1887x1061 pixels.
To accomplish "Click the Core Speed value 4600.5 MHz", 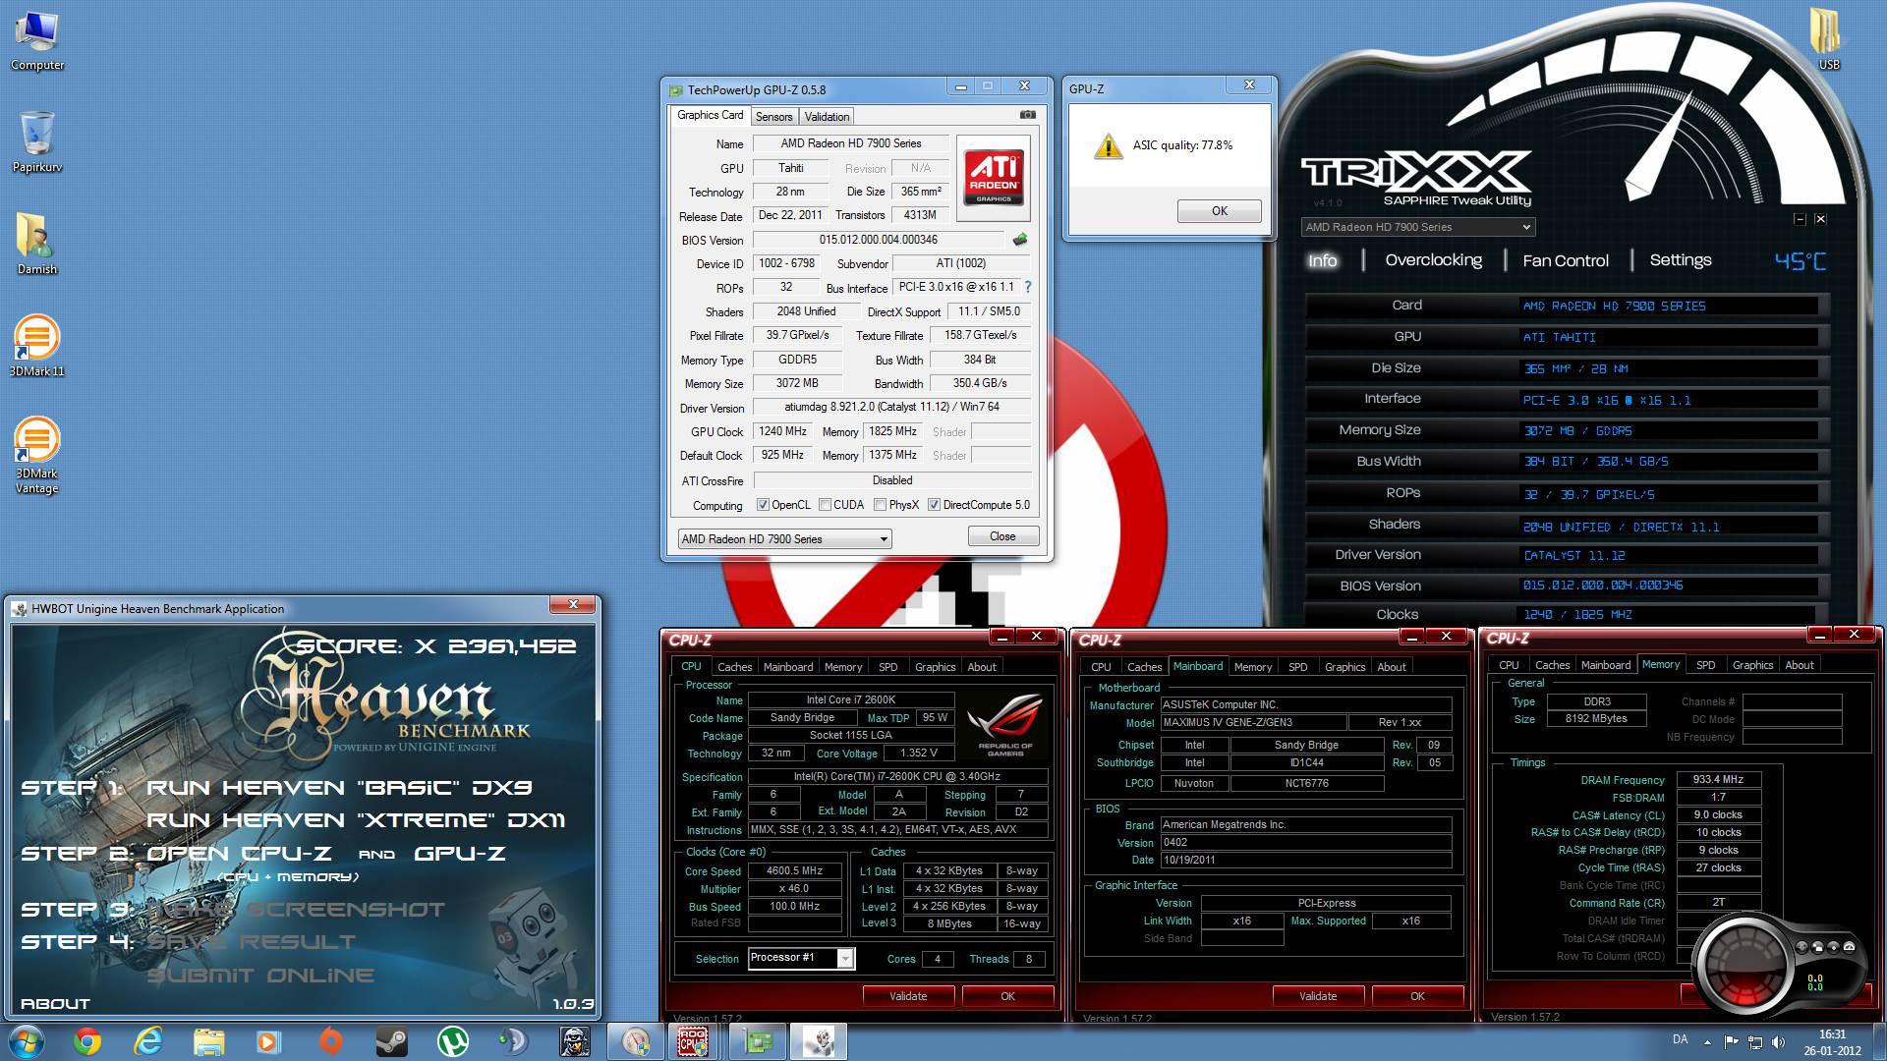I will click(794, 870).
